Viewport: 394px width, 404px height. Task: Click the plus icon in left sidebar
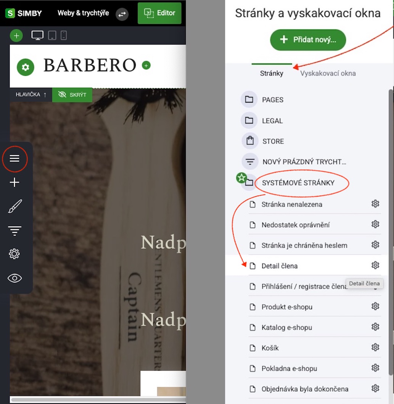click(x=14, y=182)
